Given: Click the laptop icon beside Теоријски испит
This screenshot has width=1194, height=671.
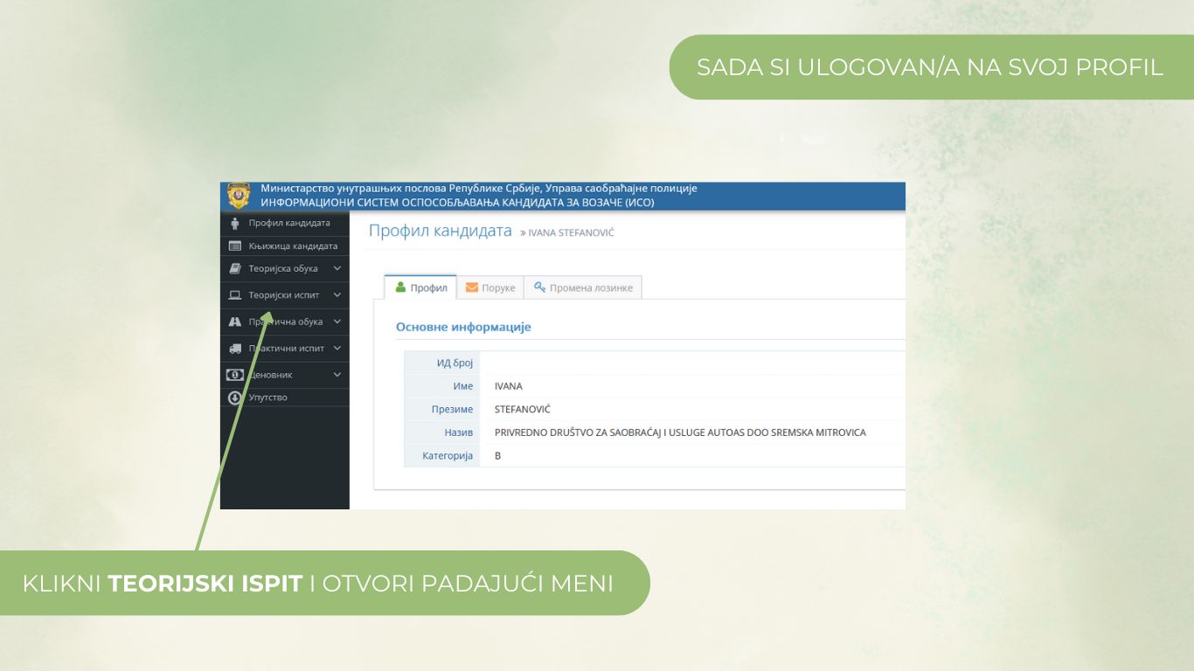Looking at the screenshot, I should click(235, 295).
